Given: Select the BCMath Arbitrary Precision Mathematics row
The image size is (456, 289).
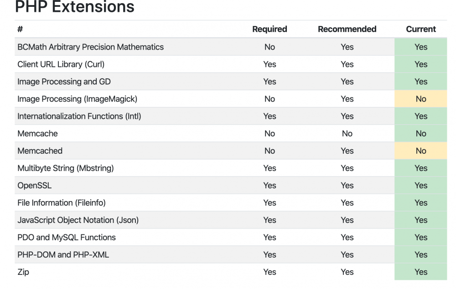Looking at the screenshot, I should 90,47.
